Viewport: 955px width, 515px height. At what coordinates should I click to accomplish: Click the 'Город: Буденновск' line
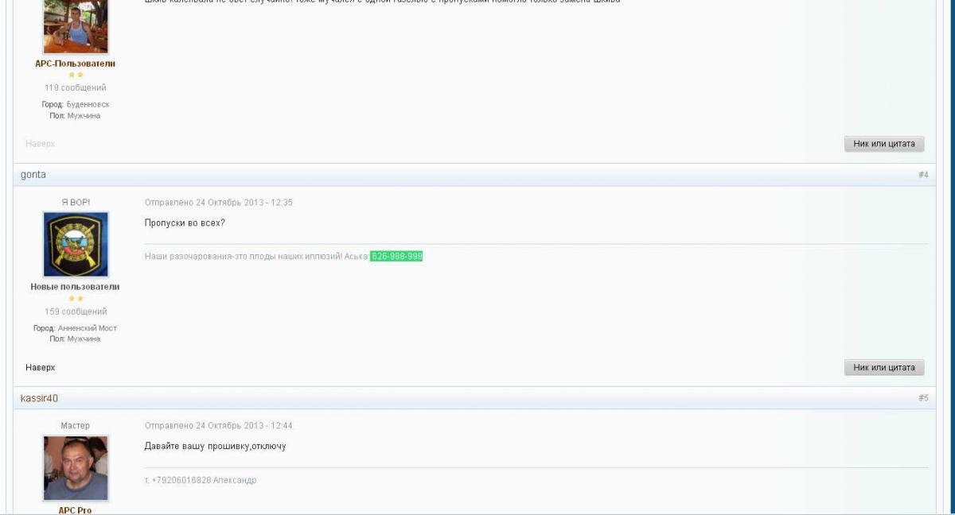click(x=76, y=104)
